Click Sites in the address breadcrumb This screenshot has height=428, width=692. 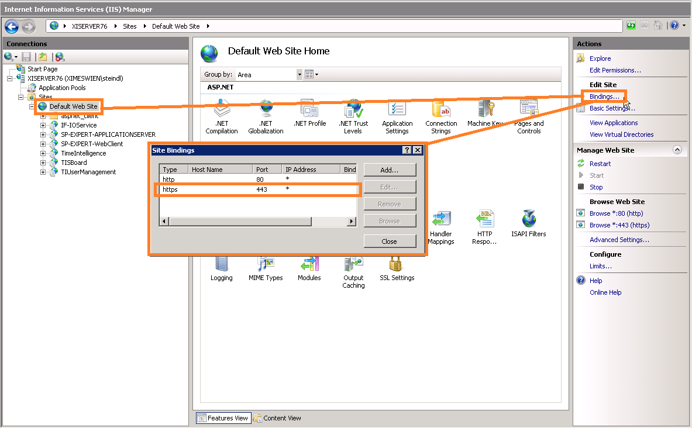click(x=130, y=26)
